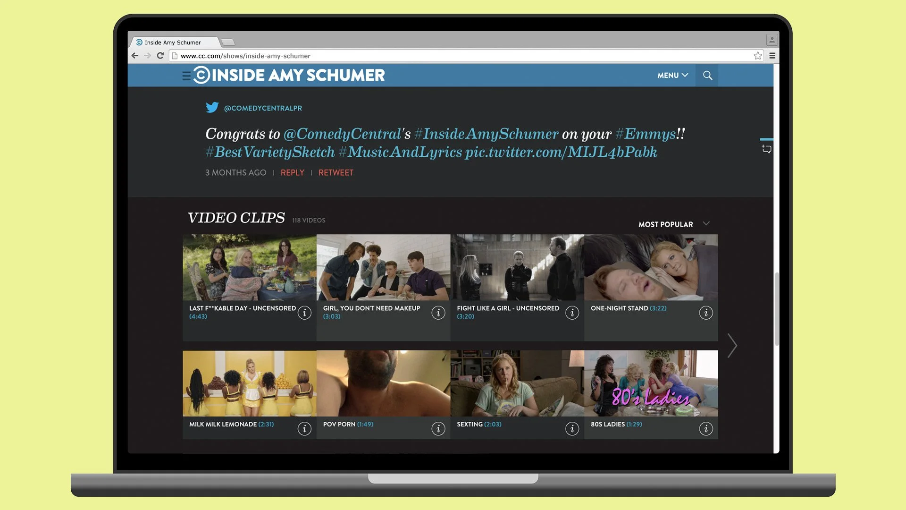906x510 pixels.
Task: Play the Milk Milk Lemonade thumbnail
Action: coord(249,382)
